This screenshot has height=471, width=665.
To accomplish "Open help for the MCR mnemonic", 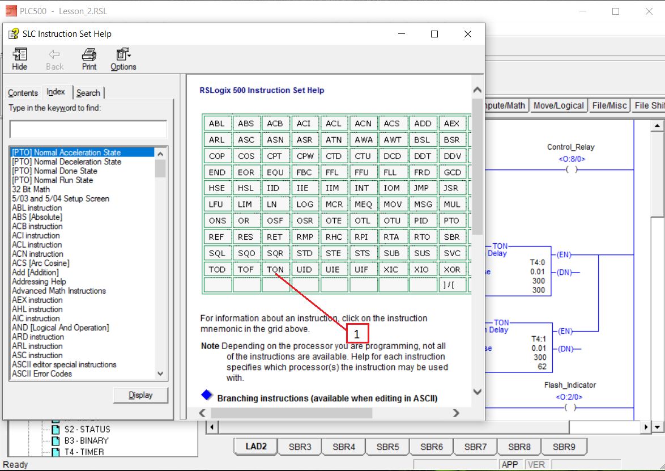I will [x=334, y=204].
